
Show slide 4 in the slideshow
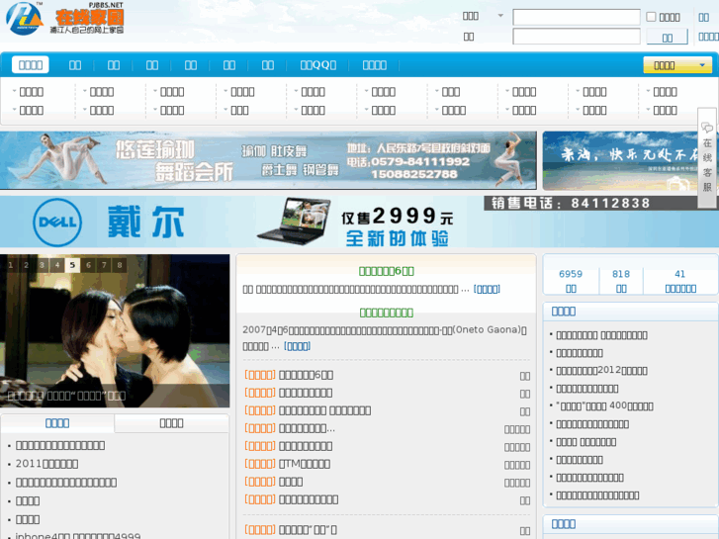pos(57,265)
